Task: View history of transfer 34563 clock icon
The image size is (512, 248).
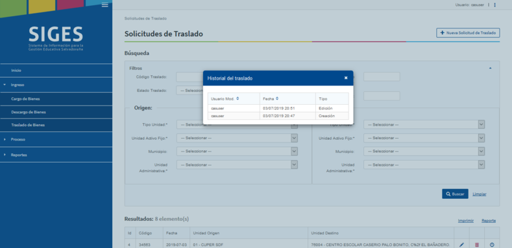Action: [x=492, y=245]
